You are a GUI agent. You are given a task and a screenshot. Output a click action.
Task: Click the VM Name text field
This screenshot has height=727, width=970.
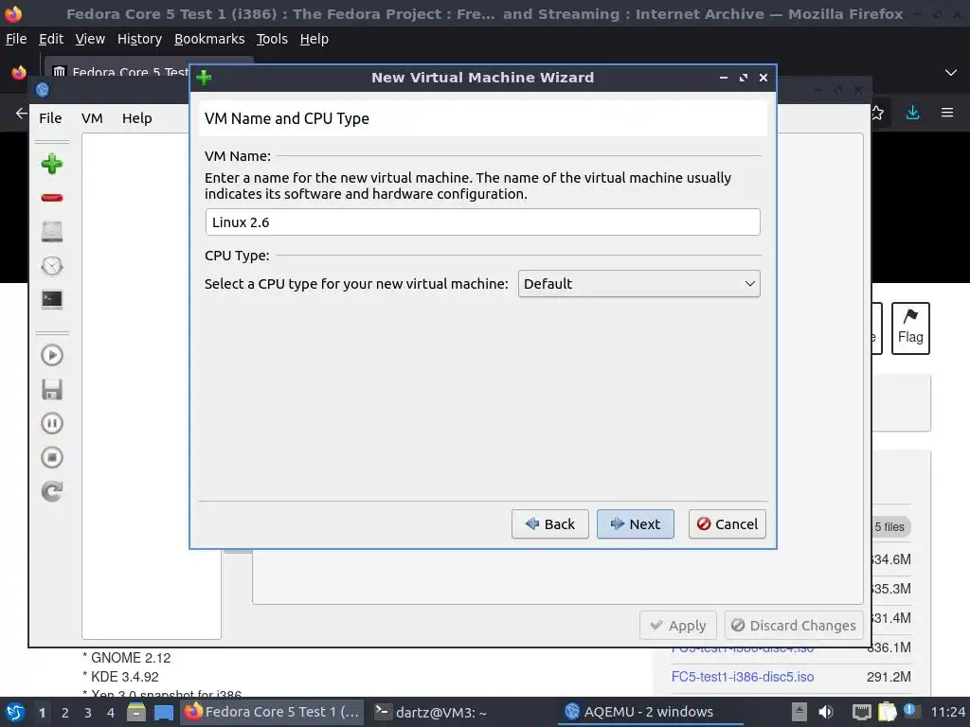coord(482,222)
